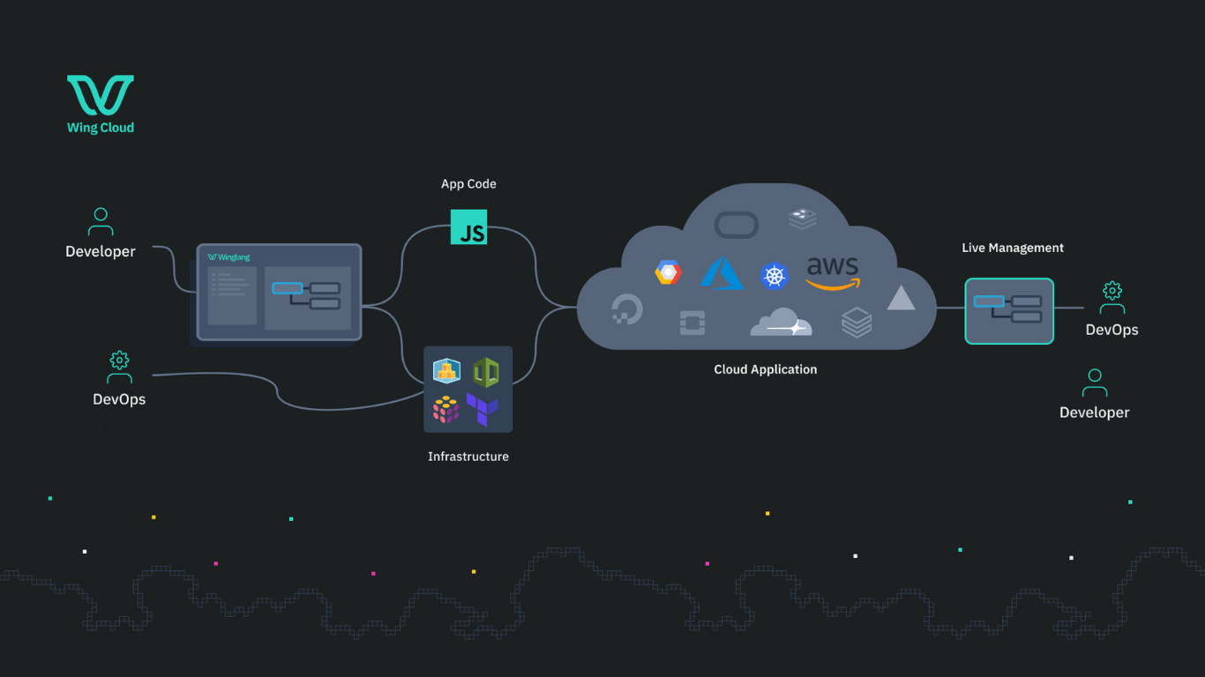Click the Cloudflare cloud logo
The height and width of the screenshot is (677, 1205).
point(781,323)
